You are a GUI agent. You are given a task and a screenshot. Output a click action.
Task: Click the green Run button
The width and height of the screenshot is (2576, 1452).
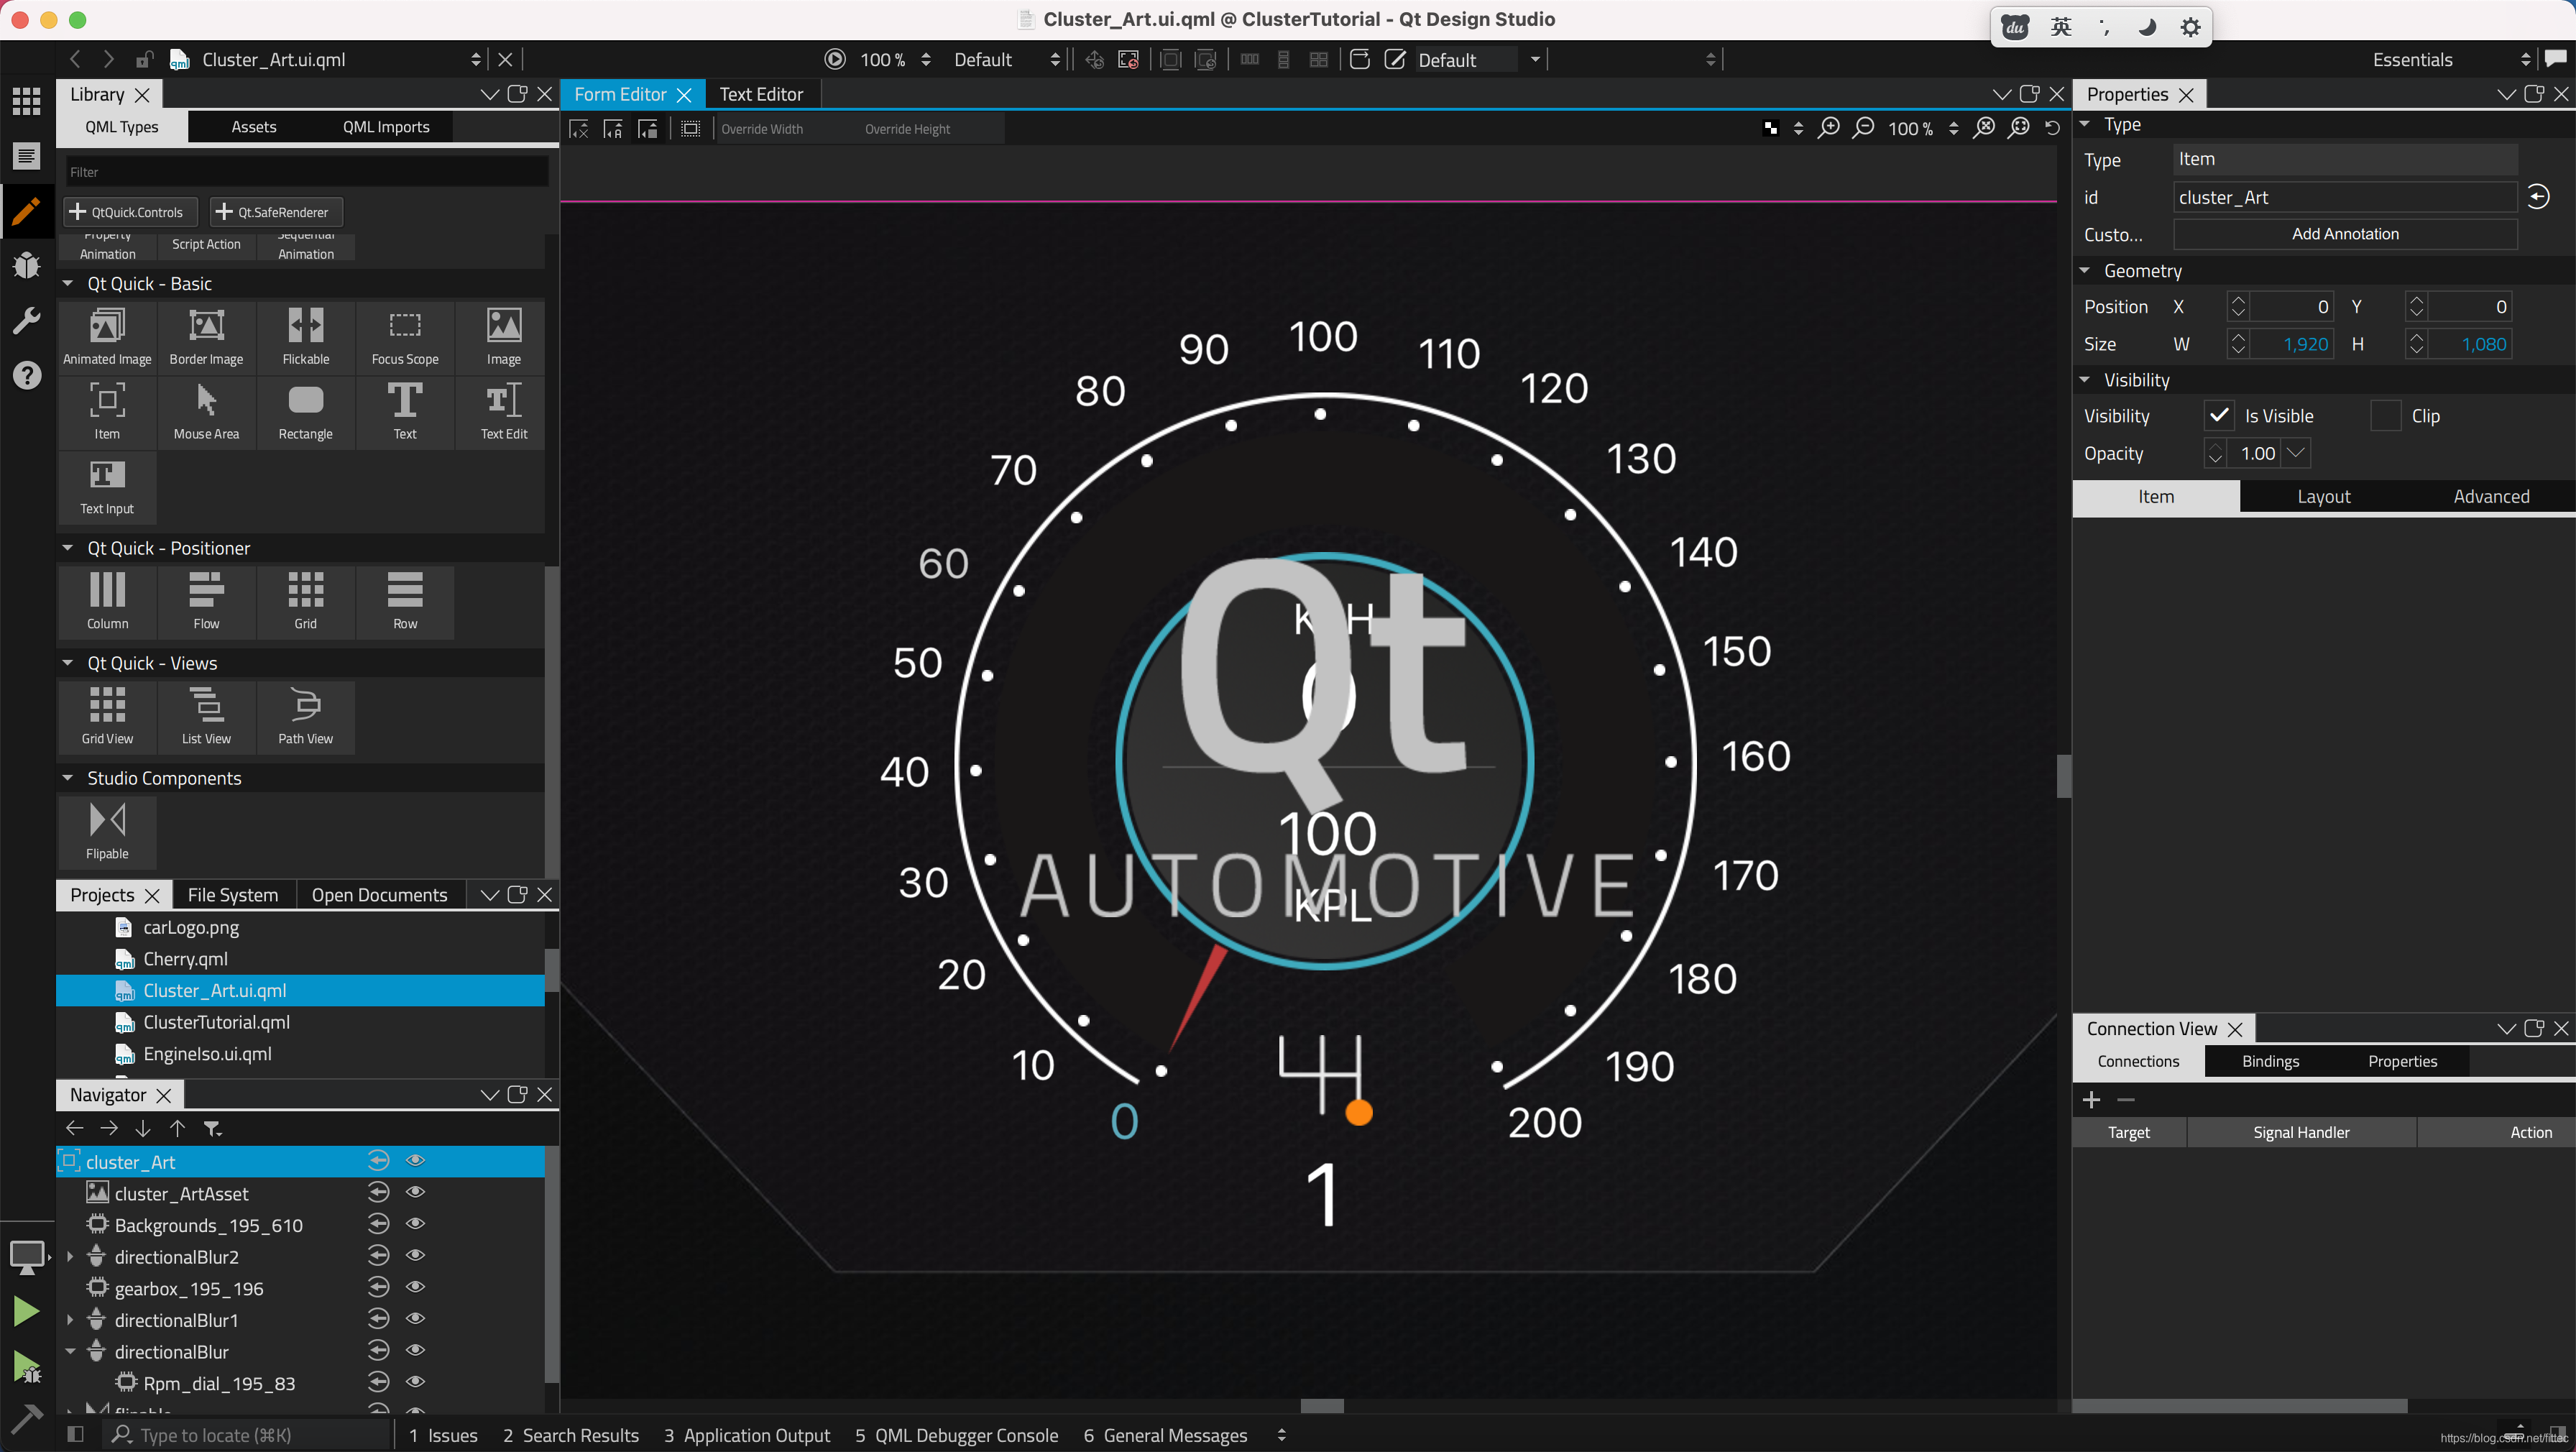tap(26, 1311)
